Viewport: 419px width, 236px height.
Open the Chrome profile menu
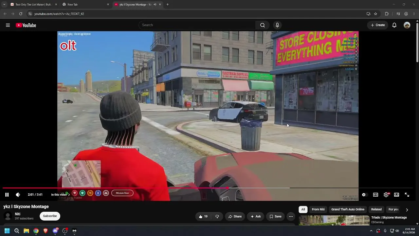pyautogui.click(x=406, y=14)
